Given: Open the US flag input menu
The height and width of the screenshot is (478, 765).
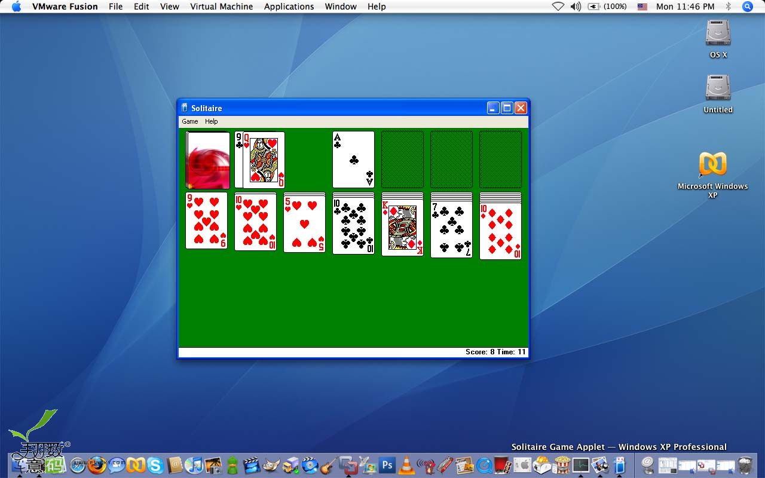Looking at the screenshot, I should [642, 7].
